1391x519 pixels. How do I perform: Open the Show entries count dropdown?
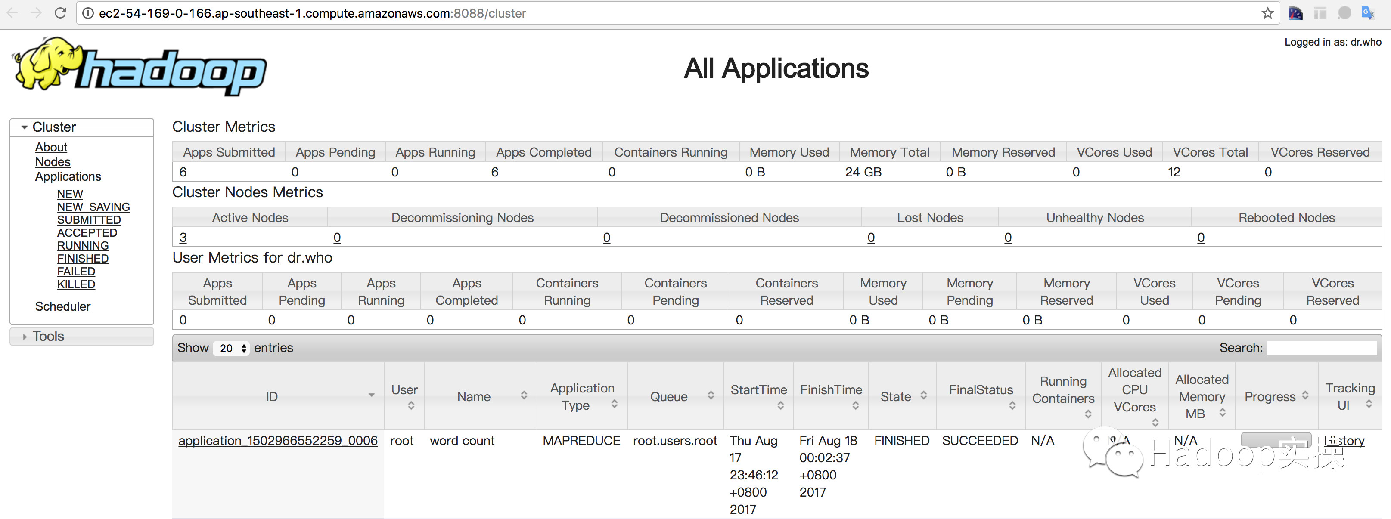point(232,349)
